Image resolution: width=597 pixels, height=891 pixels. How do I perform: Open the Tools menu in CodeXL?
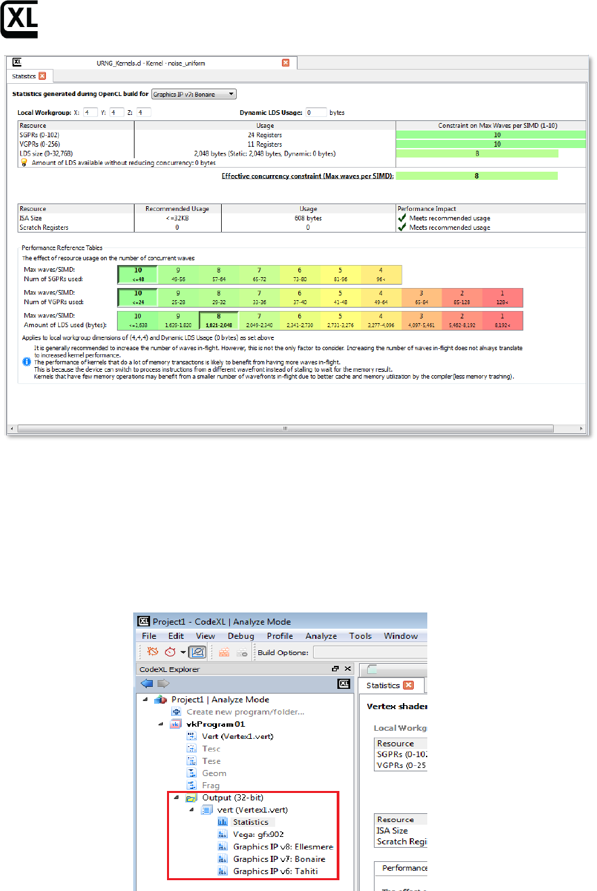coord(360,636)
